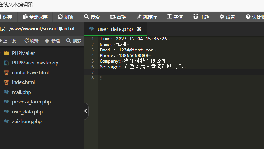Image resolution: width=264 pixels, height=149 pixels.
Task: Open zuizhong.php file
Action: [27, 121]
